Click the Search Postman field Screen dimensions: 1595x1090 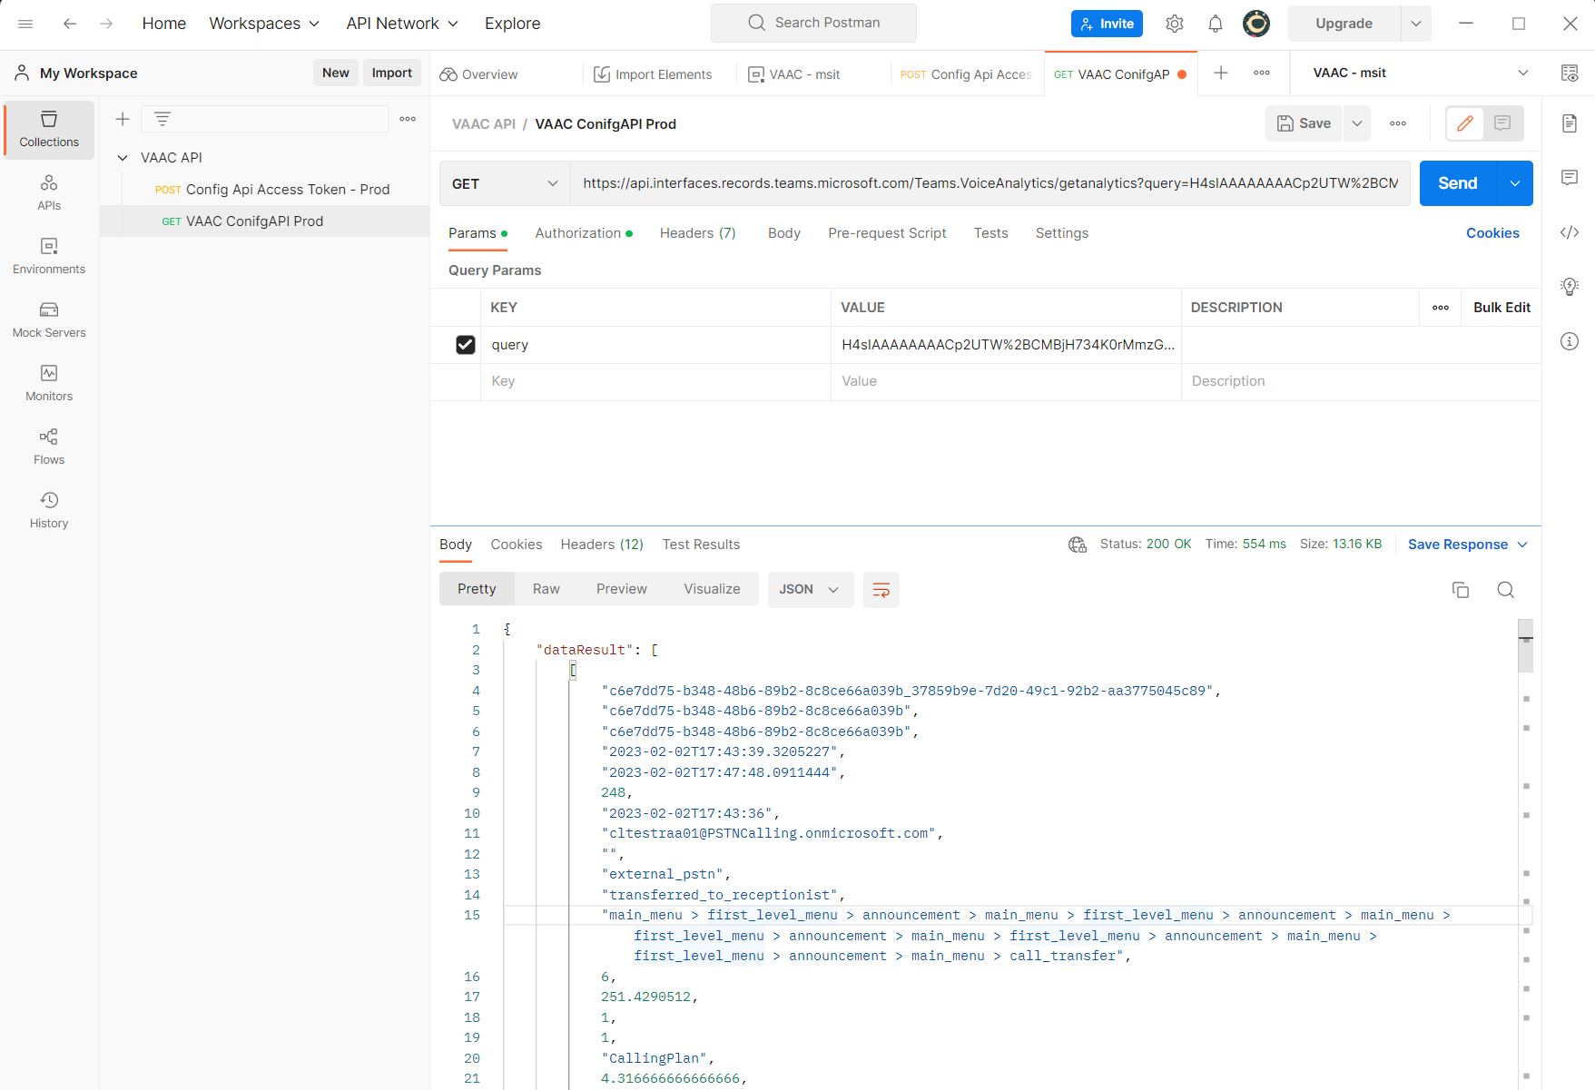pyautogui.click(x=813, y=23)
